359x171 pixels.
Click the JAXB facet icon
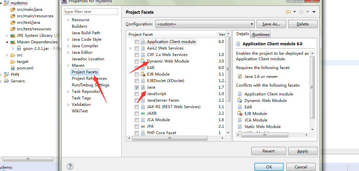pos(143,113)
